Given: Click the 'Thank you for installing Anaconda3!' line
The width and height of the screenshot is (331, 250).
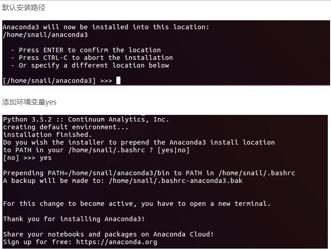Looking at the screenshot, I should point(74,219).
